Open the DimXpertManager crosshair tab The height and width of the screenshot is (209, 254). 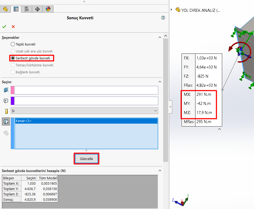(37, 9)
